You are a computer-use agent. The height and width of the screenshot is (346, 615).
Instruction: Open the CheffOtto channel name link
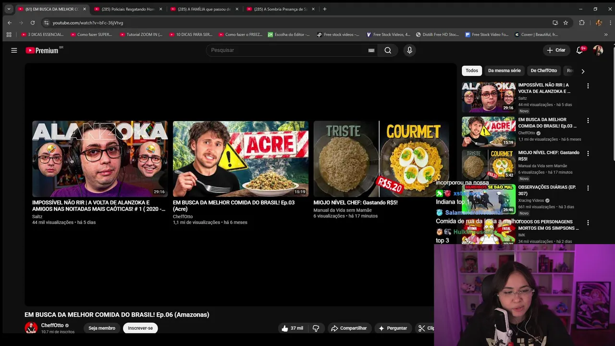click(52, 325)
